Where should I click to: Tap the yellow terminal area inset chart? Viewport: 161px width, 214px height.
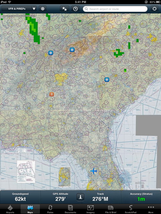(65, 177)
